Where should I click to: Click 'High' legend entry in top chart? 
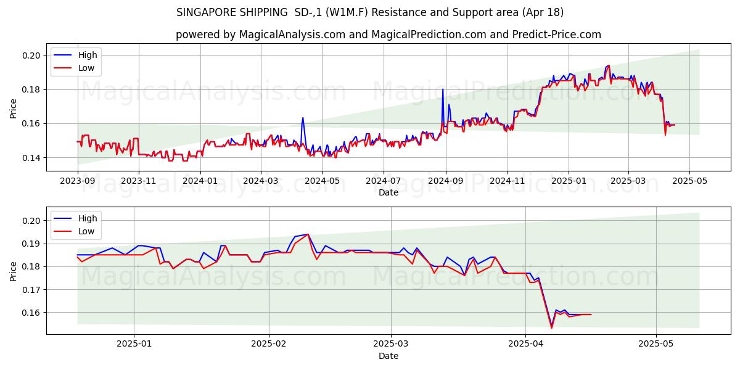[88, 55]
